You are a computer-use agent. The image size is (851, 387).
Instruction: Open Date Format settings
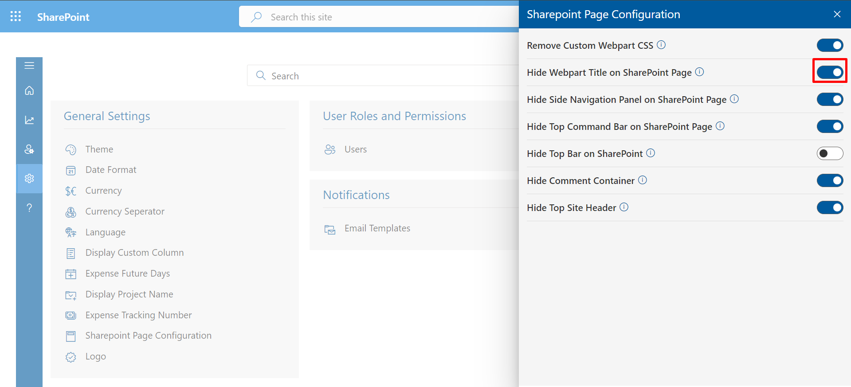111,170
